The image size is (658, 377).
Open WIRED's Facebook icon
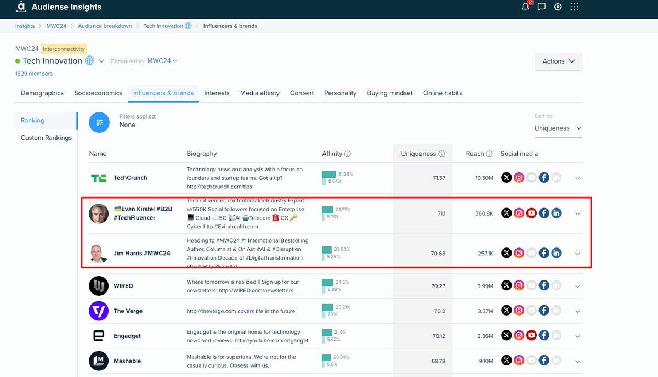[x=544, y=285]
